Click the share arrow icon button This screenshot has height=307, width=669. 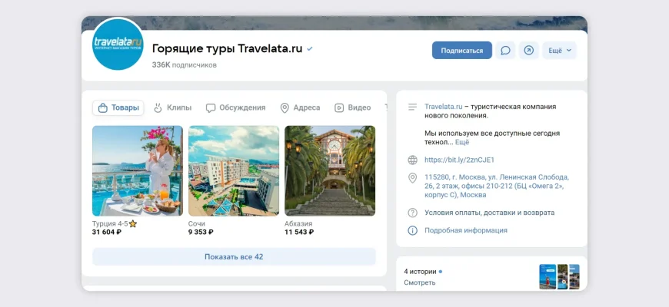click(x=529, y=51)
